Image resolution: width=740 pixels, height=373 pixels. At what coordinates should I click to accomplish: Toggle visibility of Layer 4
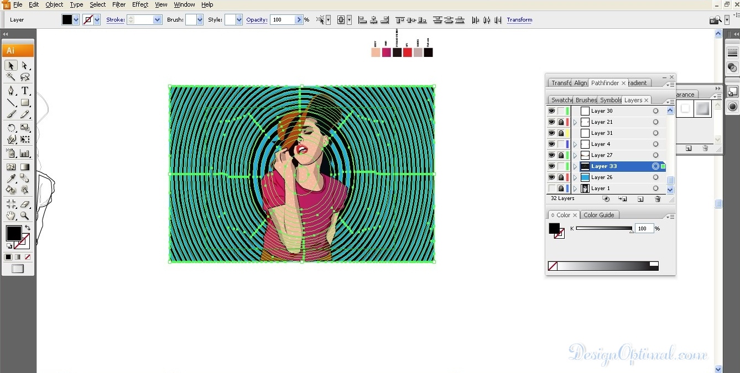[551, 144]
